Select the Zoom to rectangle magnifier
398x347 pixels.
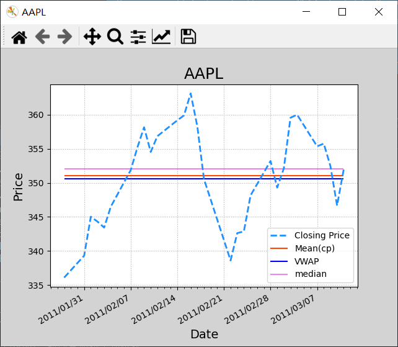[115, 37]
